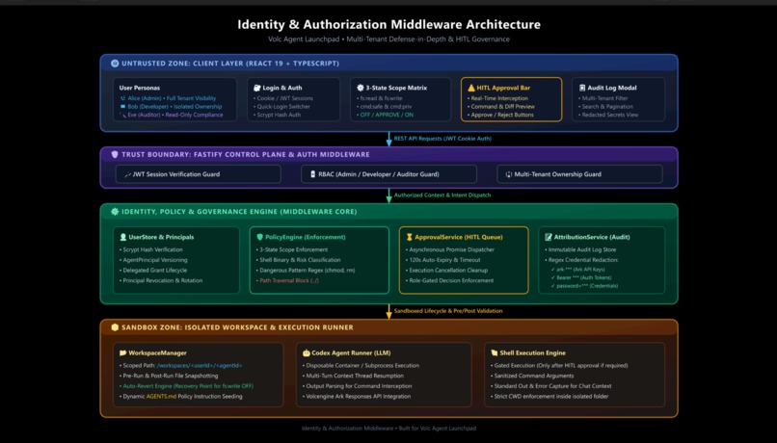777x443 pixels.
Task: Click the icon before Bob (Developer)
Action: tap(122, 107)
